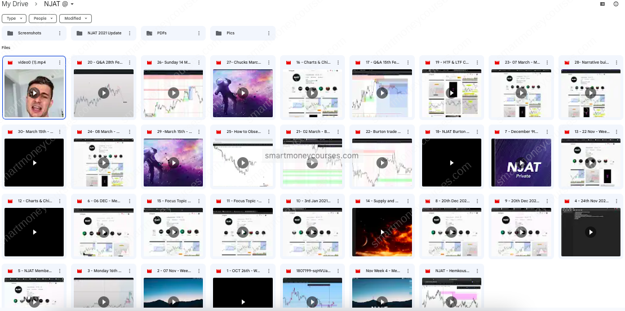Screen dimensions: 625x311
Task: Click the Pics folder icon
Action: point(219,33)
